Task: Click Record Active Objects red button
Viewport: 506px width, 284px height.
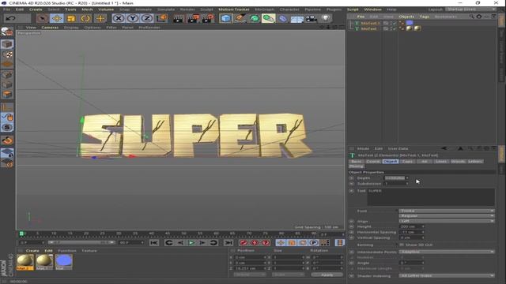Action: pyautogui.click(x=244, y=242)
